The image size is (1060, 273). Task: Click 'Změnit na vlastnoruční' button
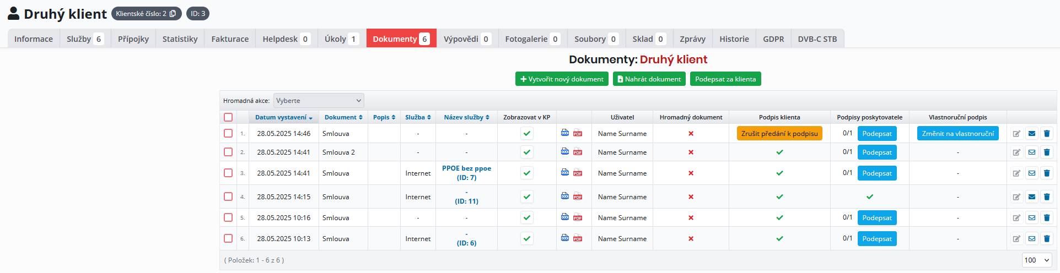[957, 134]
